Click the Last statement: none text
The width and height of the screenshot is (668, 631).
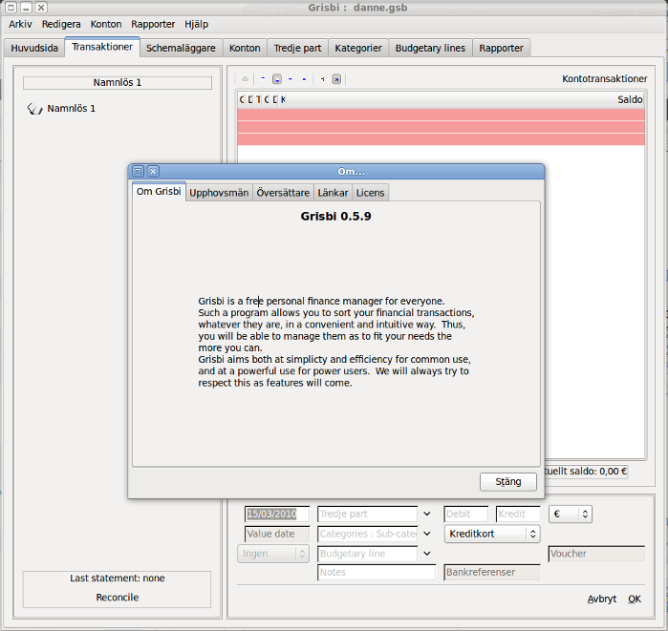coord(118,578)
